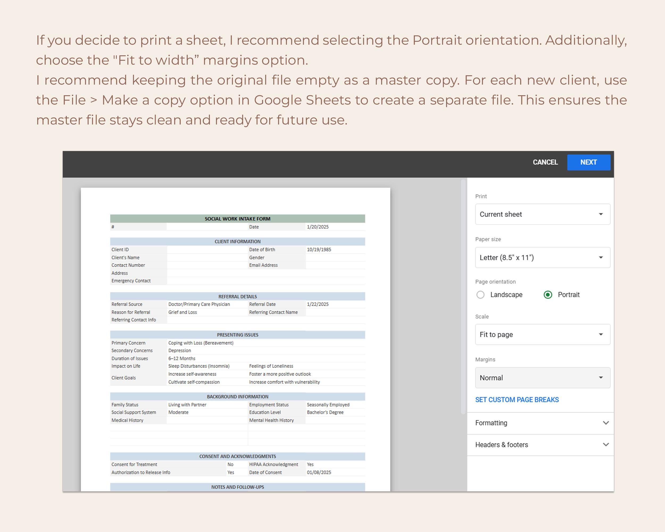Click the Normal margins dropdown arrow

[601, 377]
